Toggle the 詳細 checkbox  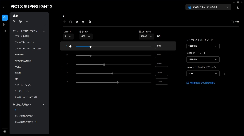[232, 22]
